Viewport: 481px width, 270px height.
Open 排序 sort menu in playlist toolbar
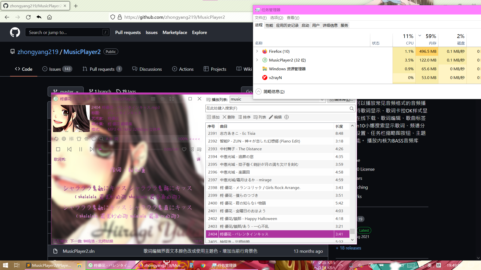244,117
